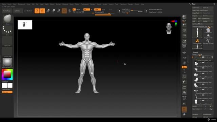Select the Draw mode button

click(x=42, y=11)
